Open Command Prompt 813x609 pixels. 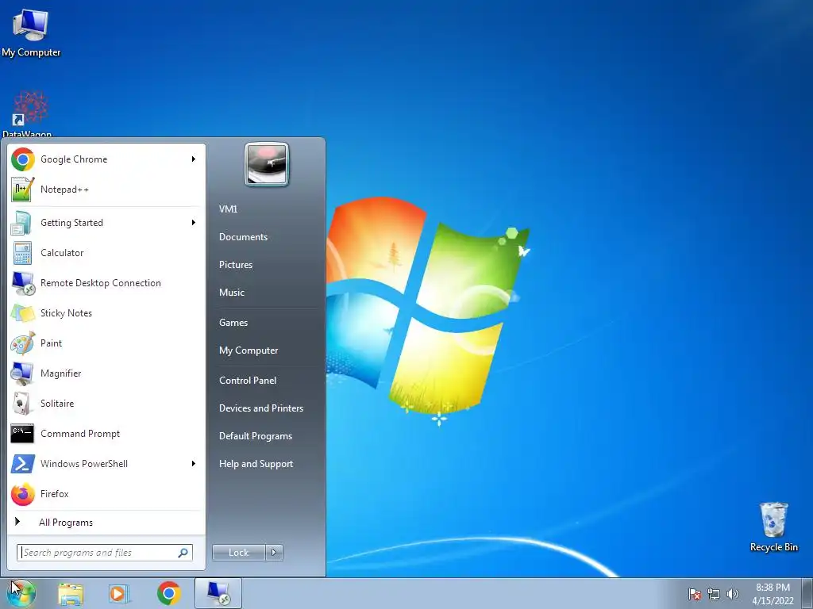[x=106, y=434]
